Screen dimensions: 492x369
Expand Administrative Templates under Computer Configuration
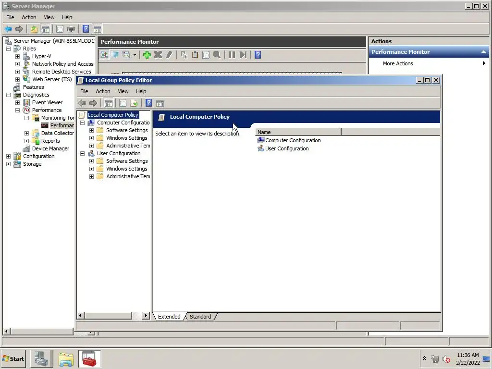(x=92, y=146)
